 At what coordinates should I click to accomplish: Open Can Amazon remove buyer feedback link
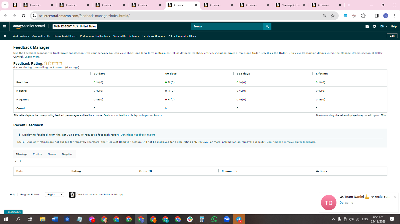291,142
